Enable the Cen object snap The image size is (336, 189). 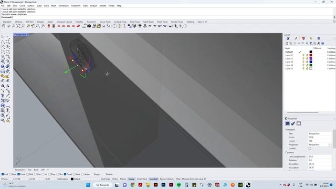[35, 174]
